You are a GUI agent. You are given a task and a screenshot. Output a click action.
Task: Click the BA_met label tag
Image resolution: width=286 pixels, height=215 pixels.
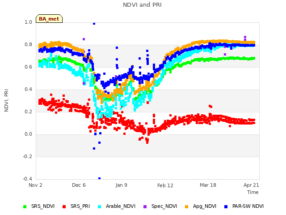click(49, 19)
